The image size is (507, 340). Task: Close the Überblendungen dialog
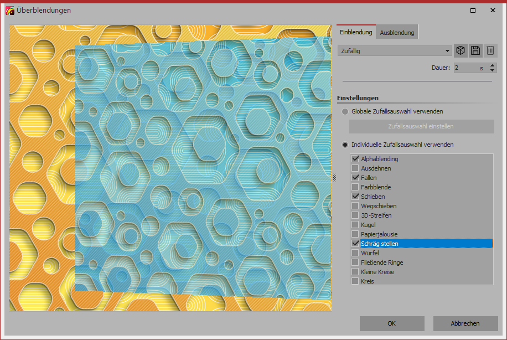492,10
